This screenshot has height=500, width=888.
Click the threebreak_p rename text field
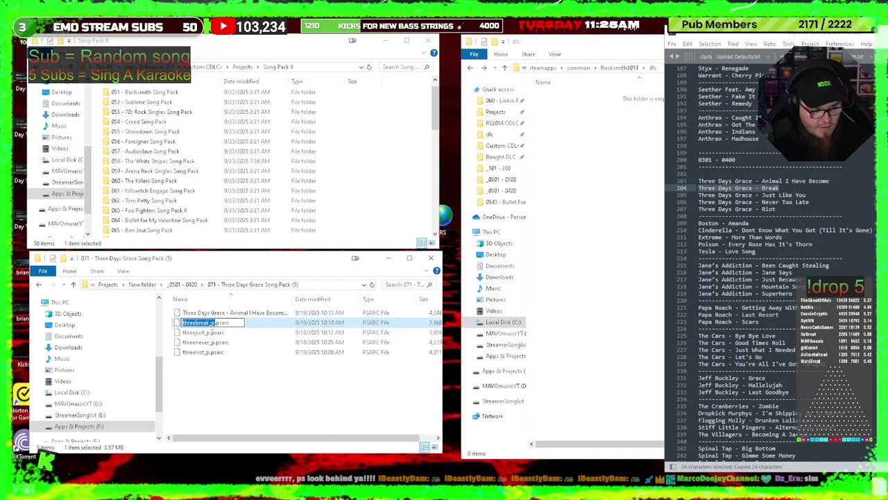coord(213,323)
